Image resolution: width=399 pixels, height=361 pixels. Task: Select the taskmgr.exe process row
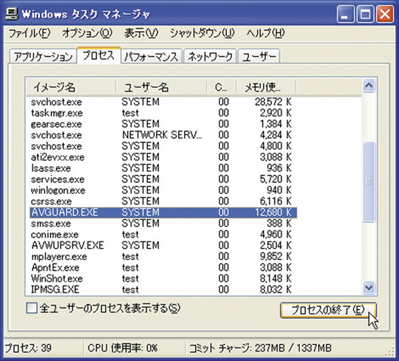[x=163, y=113]
